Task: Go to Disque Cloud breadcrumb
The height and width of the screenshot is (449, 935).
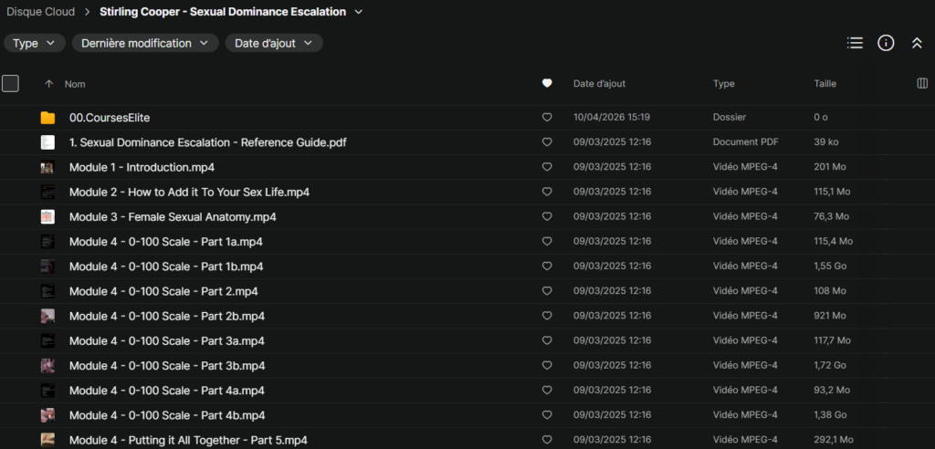Action: (x=40, y=12)
